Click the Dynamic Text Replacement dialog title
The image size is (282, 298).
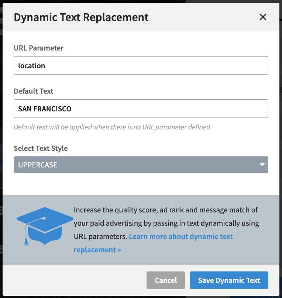pos(81,17)
